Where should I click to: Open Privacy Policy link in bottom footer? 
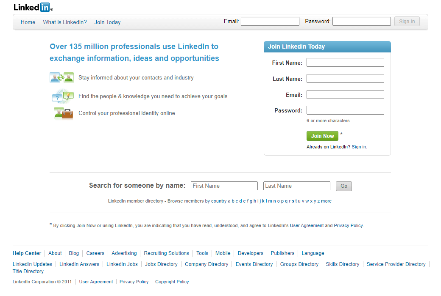click(x=134, y=282)
